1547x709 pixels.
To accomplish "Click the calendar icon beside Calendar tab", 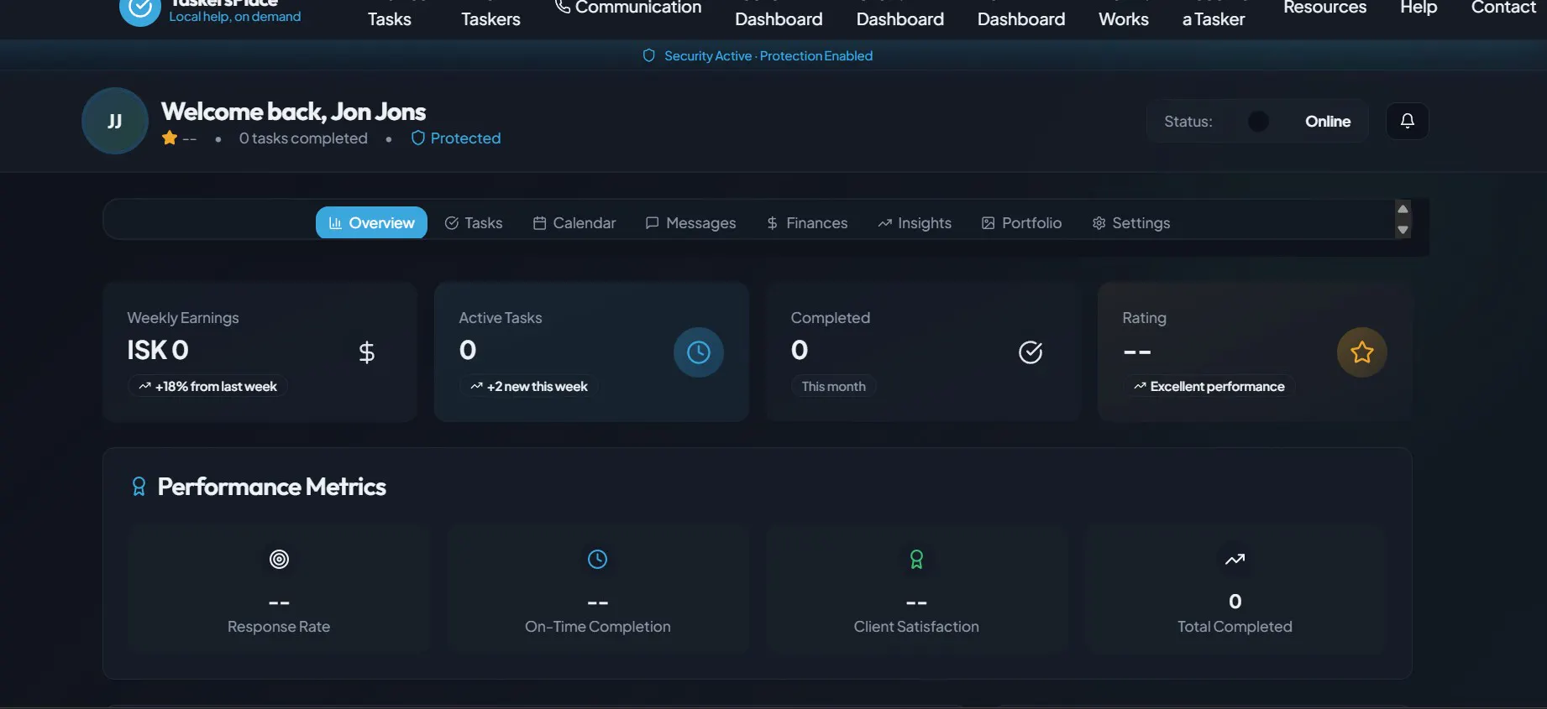I will 539,222.
